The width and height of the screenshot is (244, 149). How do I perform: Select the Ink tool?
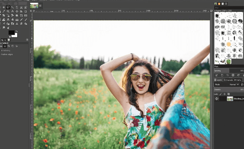(x=8, y=23)
